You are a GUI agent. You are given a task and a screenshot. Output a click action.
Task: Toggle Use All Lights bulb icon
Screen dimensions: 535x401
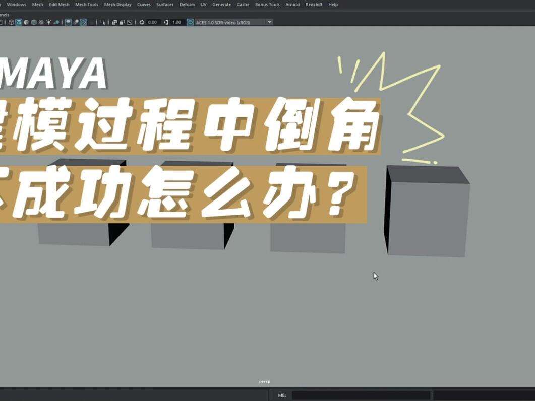coord(49,22)
